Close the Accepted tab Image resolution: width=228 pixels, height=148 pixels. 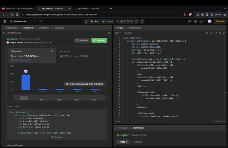(x=35, y=28)
